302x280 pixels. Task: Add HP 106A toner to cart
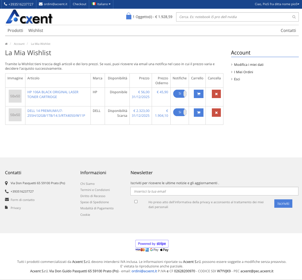pos(198,94)
